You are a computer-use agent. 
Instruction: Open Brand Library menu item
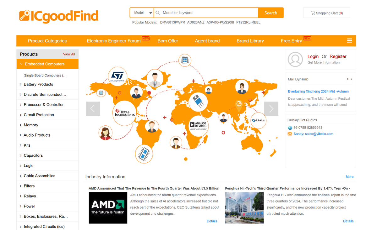click(250, 41)
